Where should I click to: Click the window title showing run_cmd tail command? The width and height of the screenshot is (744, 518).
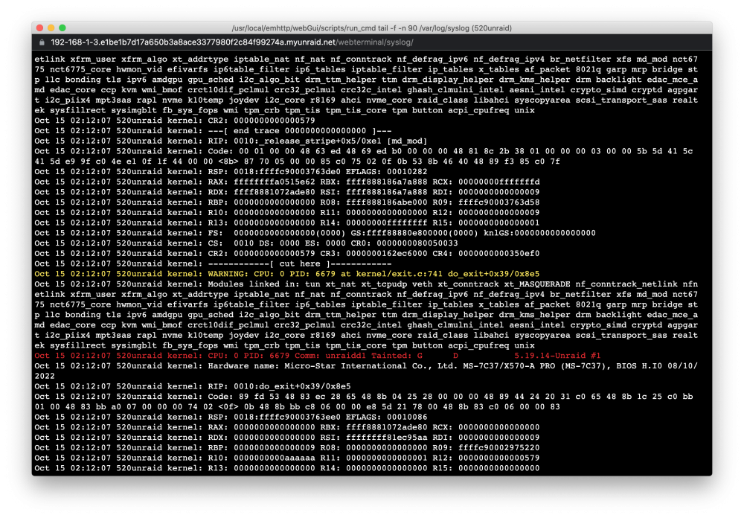pyautogui.click(x=371, y=28)
